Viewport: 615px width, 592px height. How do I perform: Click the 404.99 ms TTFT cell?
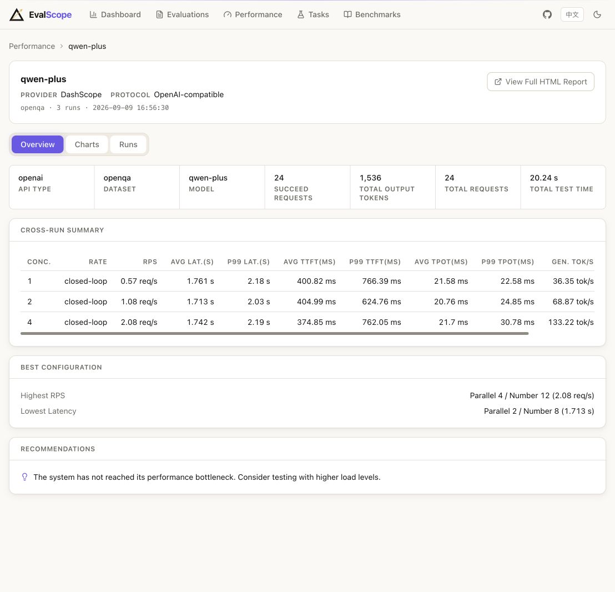point(316,302)
